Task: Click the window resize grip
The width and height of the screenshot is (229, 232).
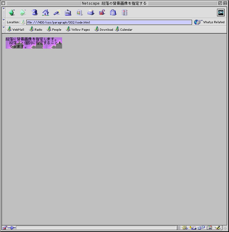Action: (225, 228)
